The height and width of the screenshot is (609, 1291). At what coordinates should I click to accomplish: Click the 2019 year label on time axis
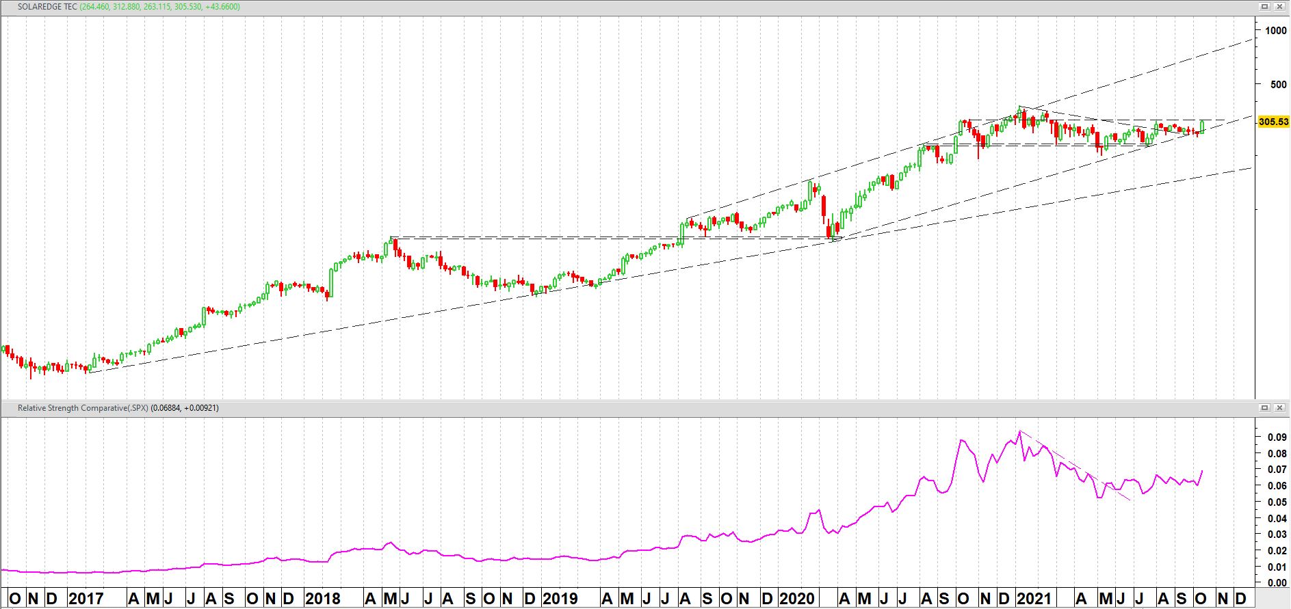click(560, 599)
